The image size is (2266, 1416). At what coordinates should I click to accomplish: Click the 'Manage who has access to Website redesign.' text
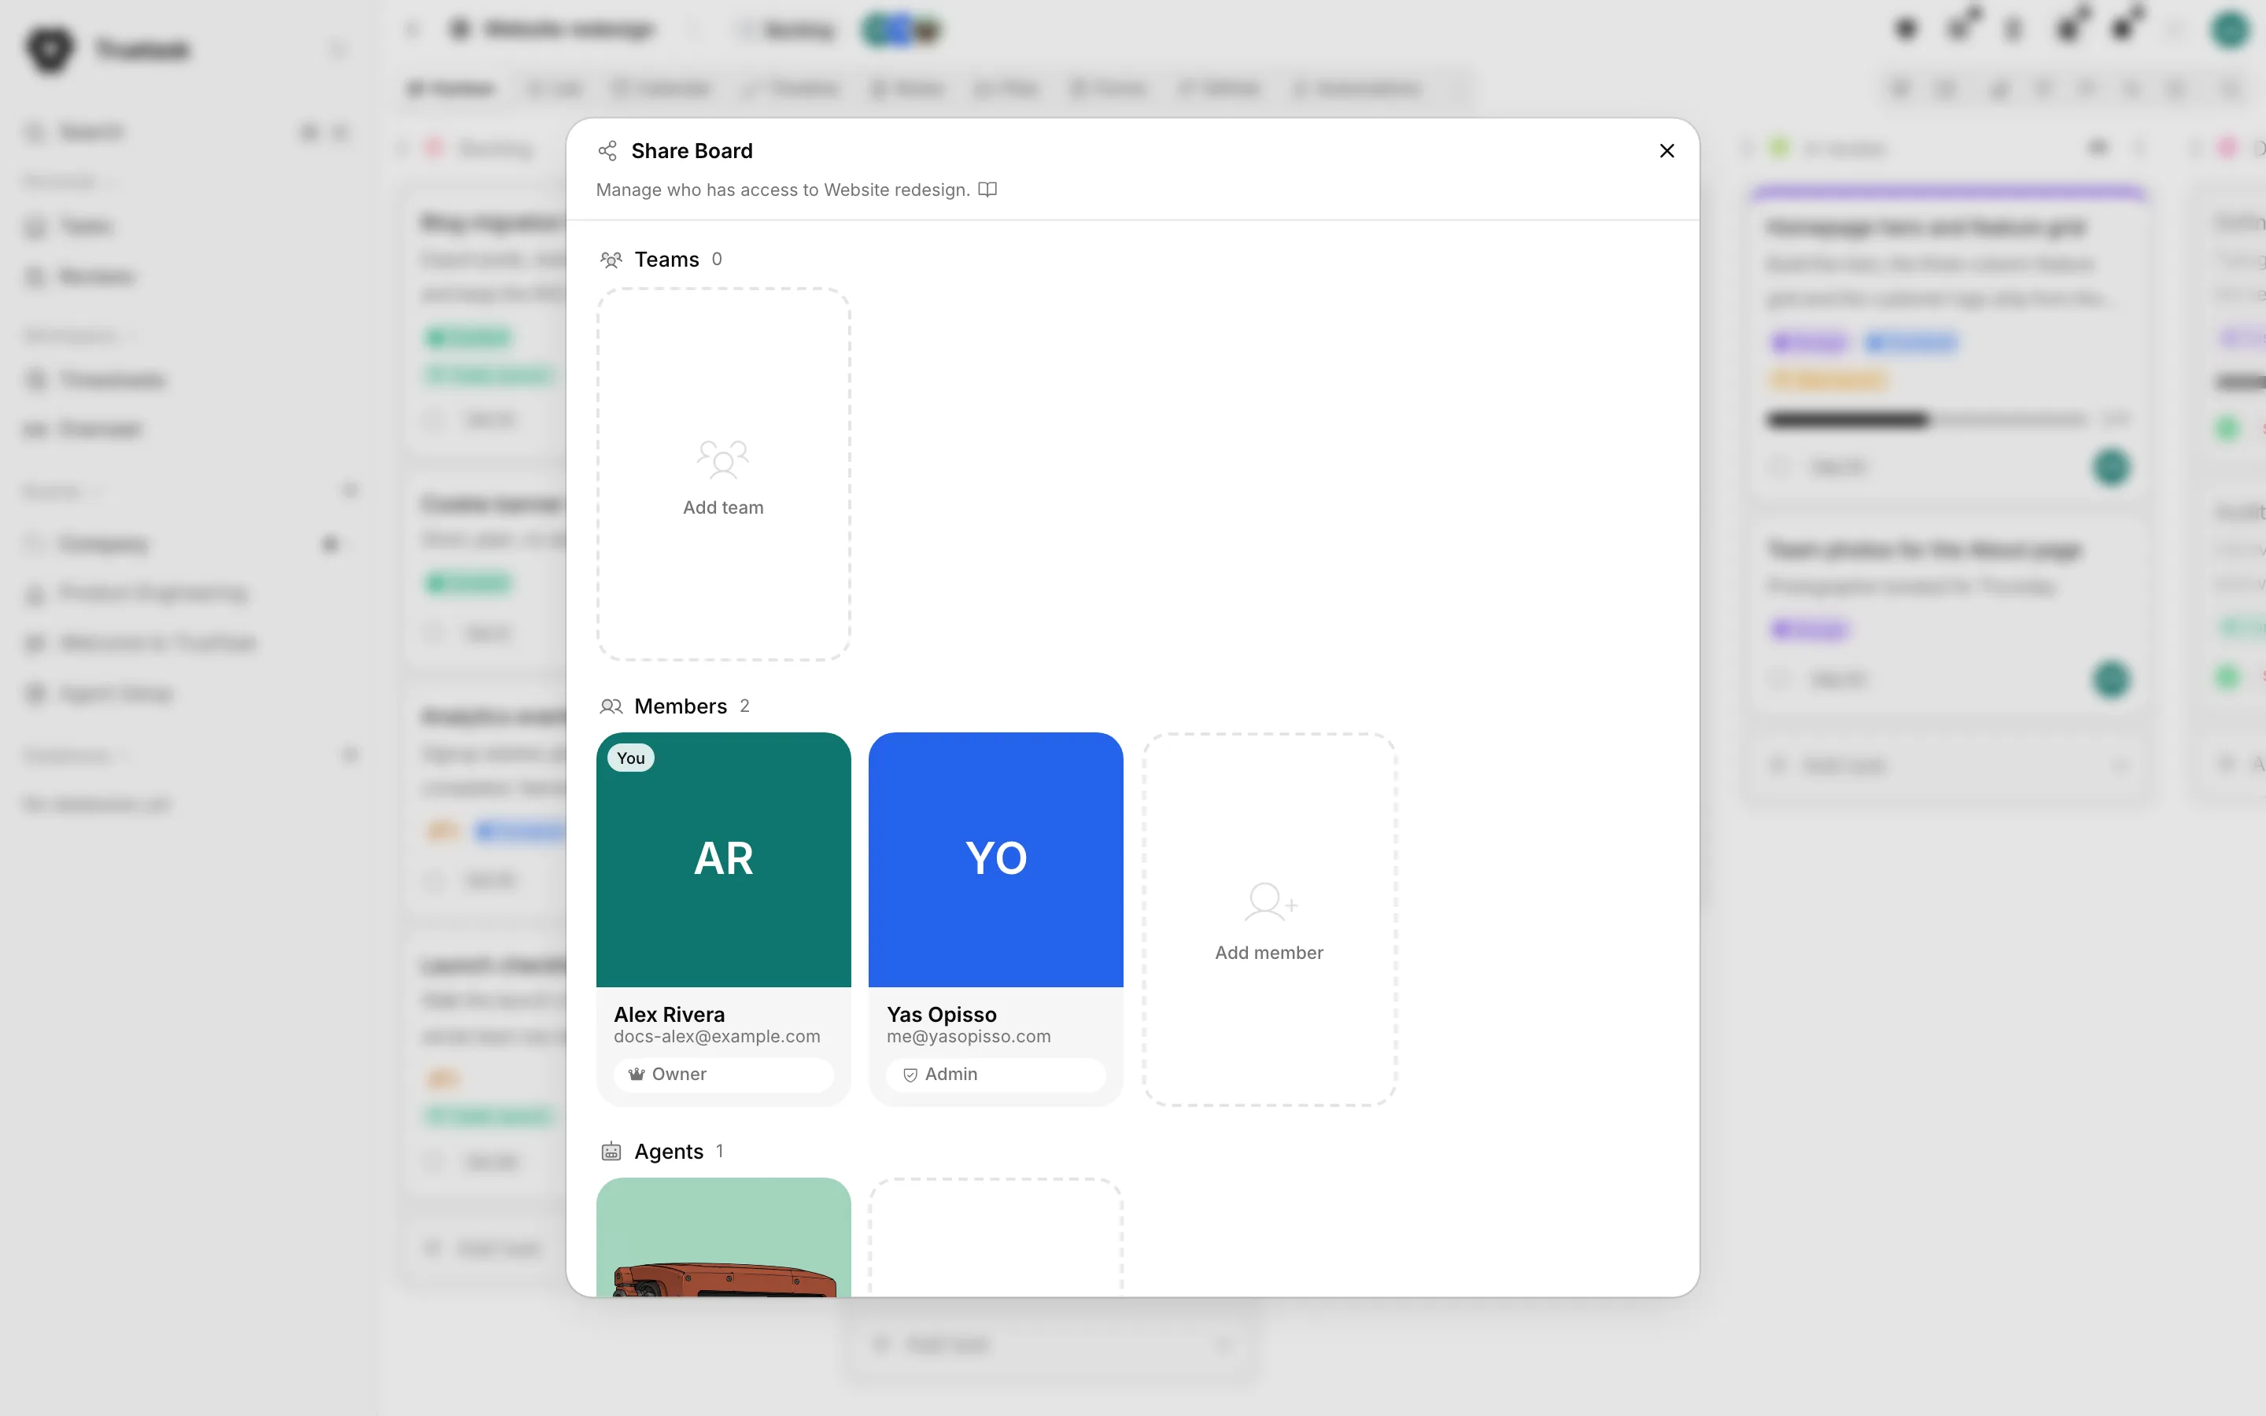coord(783,190)
